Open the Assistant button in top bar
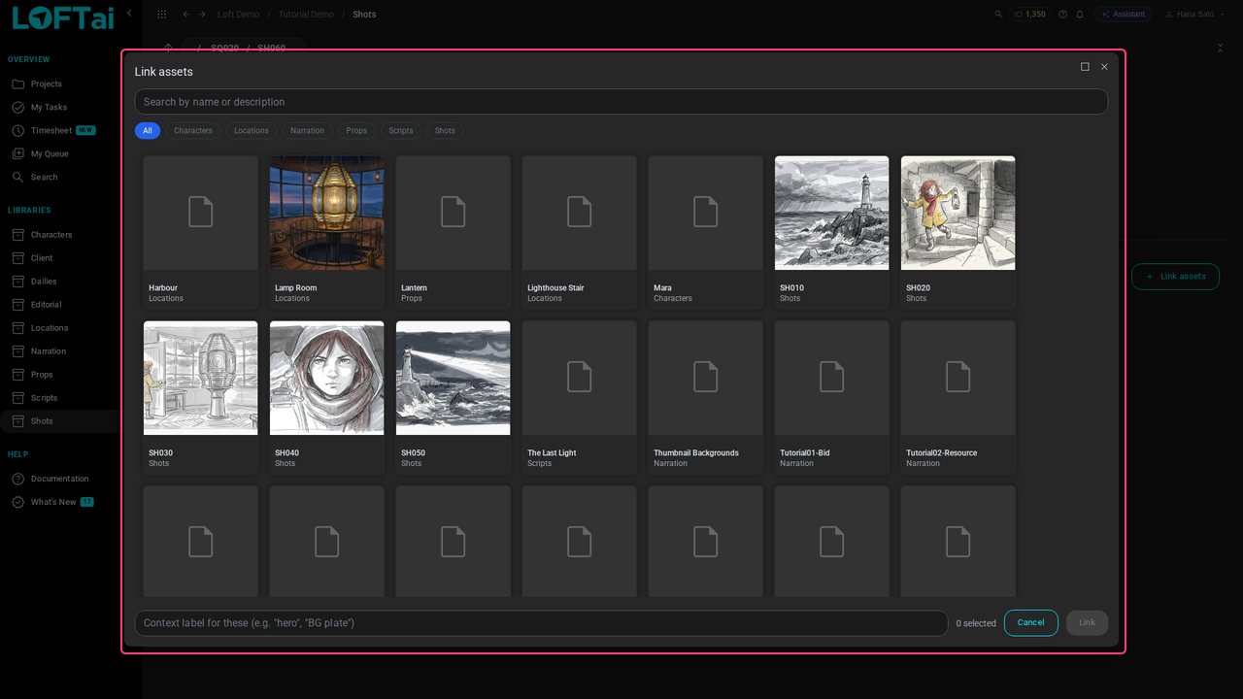Image resolution: width=1243 pixels, height=699 pixels. [1124, 15]
